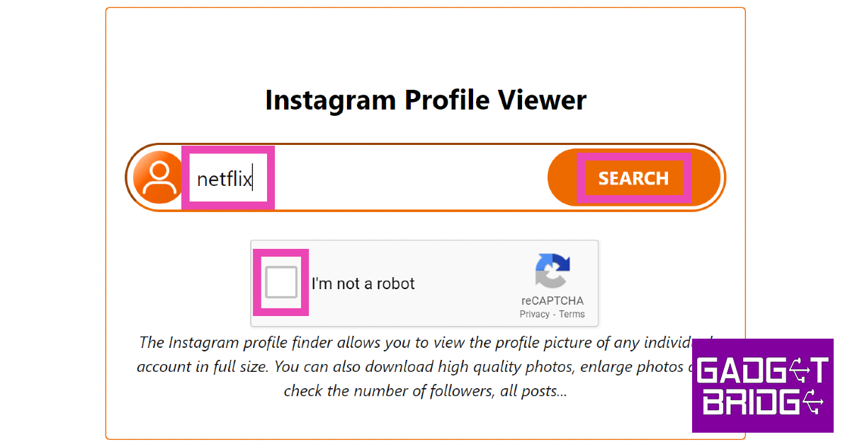Click the line starting check the number of followers
The image size is (850, 444).
click(x=425, y=390)
